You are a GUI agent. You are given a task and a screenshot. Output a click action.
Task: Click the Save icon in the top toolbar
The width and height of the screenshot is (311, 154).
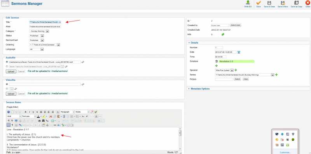pos(258,4)
